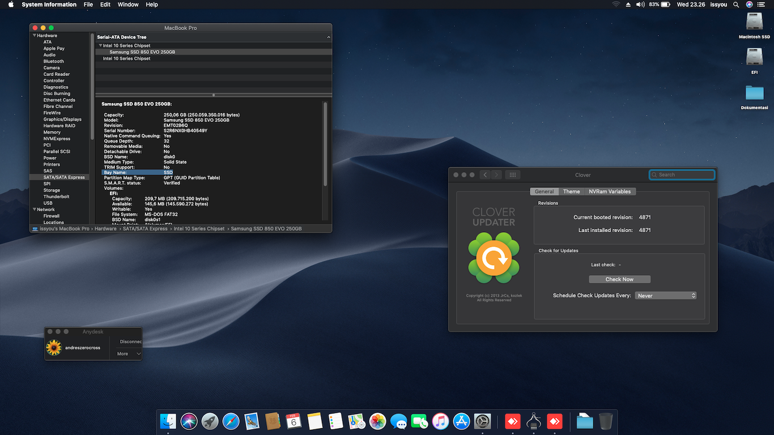
Task: Select NVMExpress in the sidebar
Action: (57, 139)
